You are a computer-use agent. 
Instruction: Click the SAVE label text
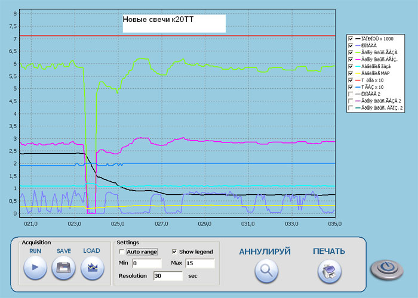tap(64, 251)
